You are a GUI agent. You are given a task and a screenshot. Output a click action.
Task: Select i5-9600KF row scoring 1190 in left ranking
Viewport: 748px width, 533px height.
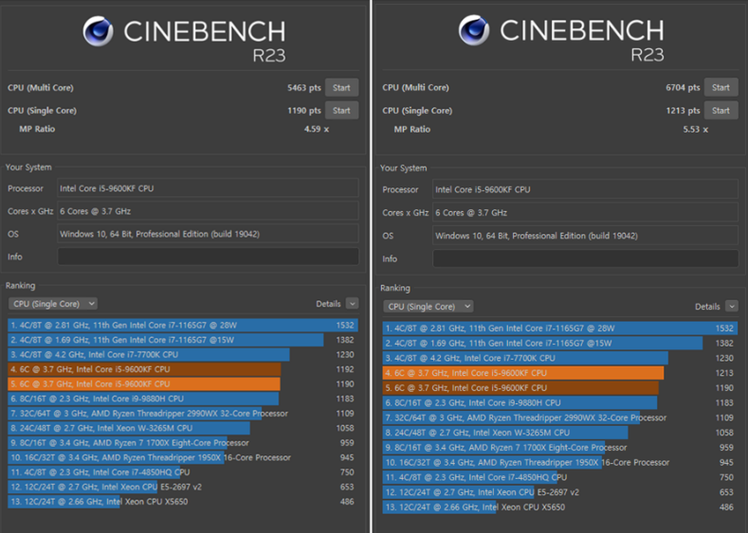183,384
